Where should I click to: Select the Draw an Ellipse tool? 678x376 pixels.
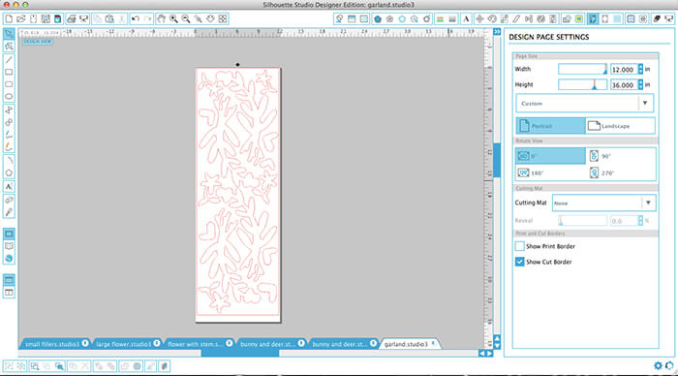[9, 96]
